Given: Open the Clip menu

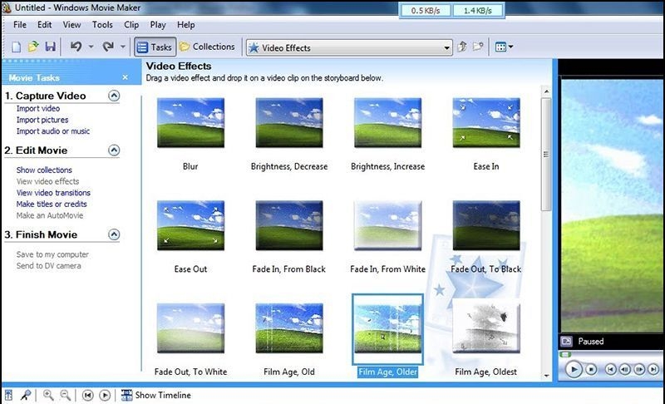Looking at the screenshot, I should point(131,25).
